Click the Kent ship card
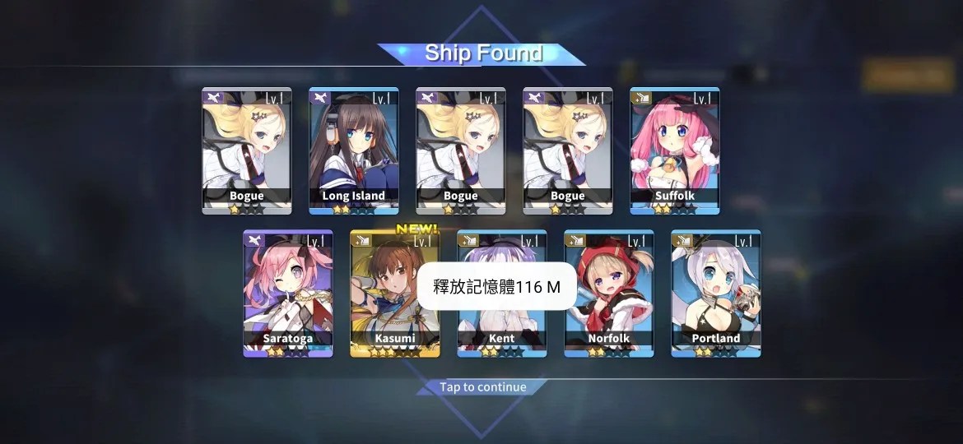The height and width of the screenshot is (444, 963). [502, 294]
